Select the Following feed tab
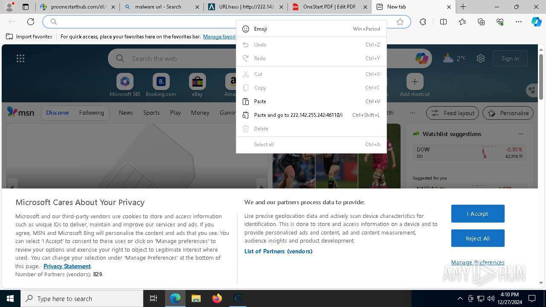This screenshot has width=546, height=307. [91, 113]
